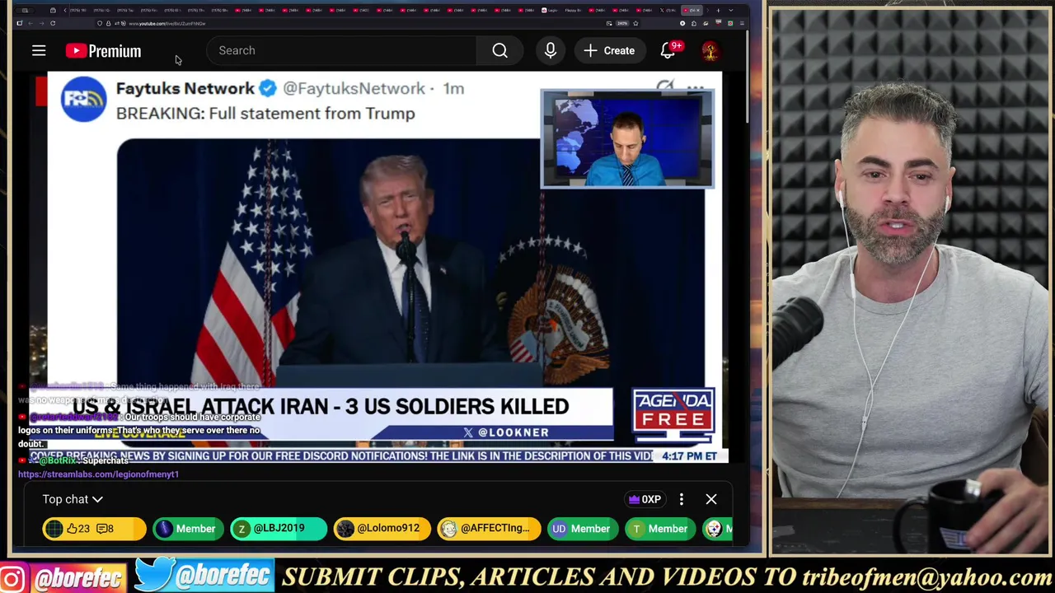Focus the YouTube Search field
The width and height of the screenshot is (1055, 593).
[342, 50]
